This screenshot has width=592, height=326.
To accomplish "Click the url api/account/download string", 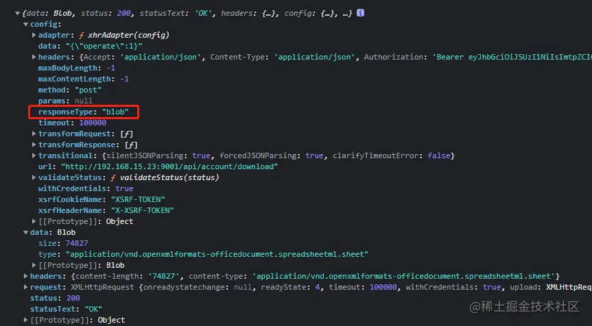I will (169, 166).
